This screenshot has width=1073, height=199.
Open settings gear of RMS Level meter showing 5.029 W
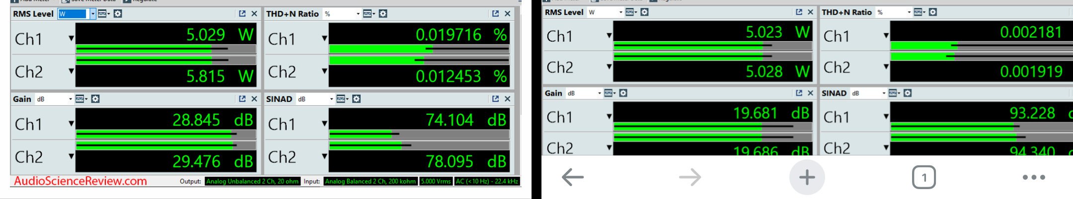pos(118,14)
